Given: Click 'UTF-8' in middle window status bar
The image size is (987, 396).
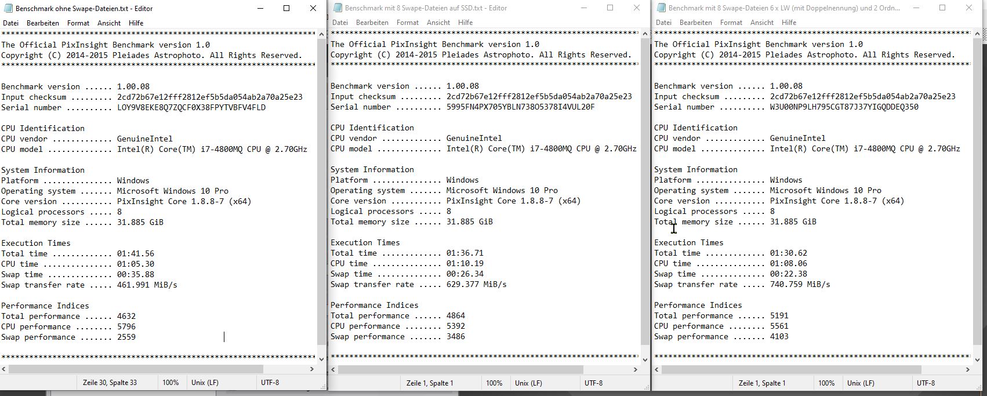Looking at the screenshot, I should click(x=594, y=383).
